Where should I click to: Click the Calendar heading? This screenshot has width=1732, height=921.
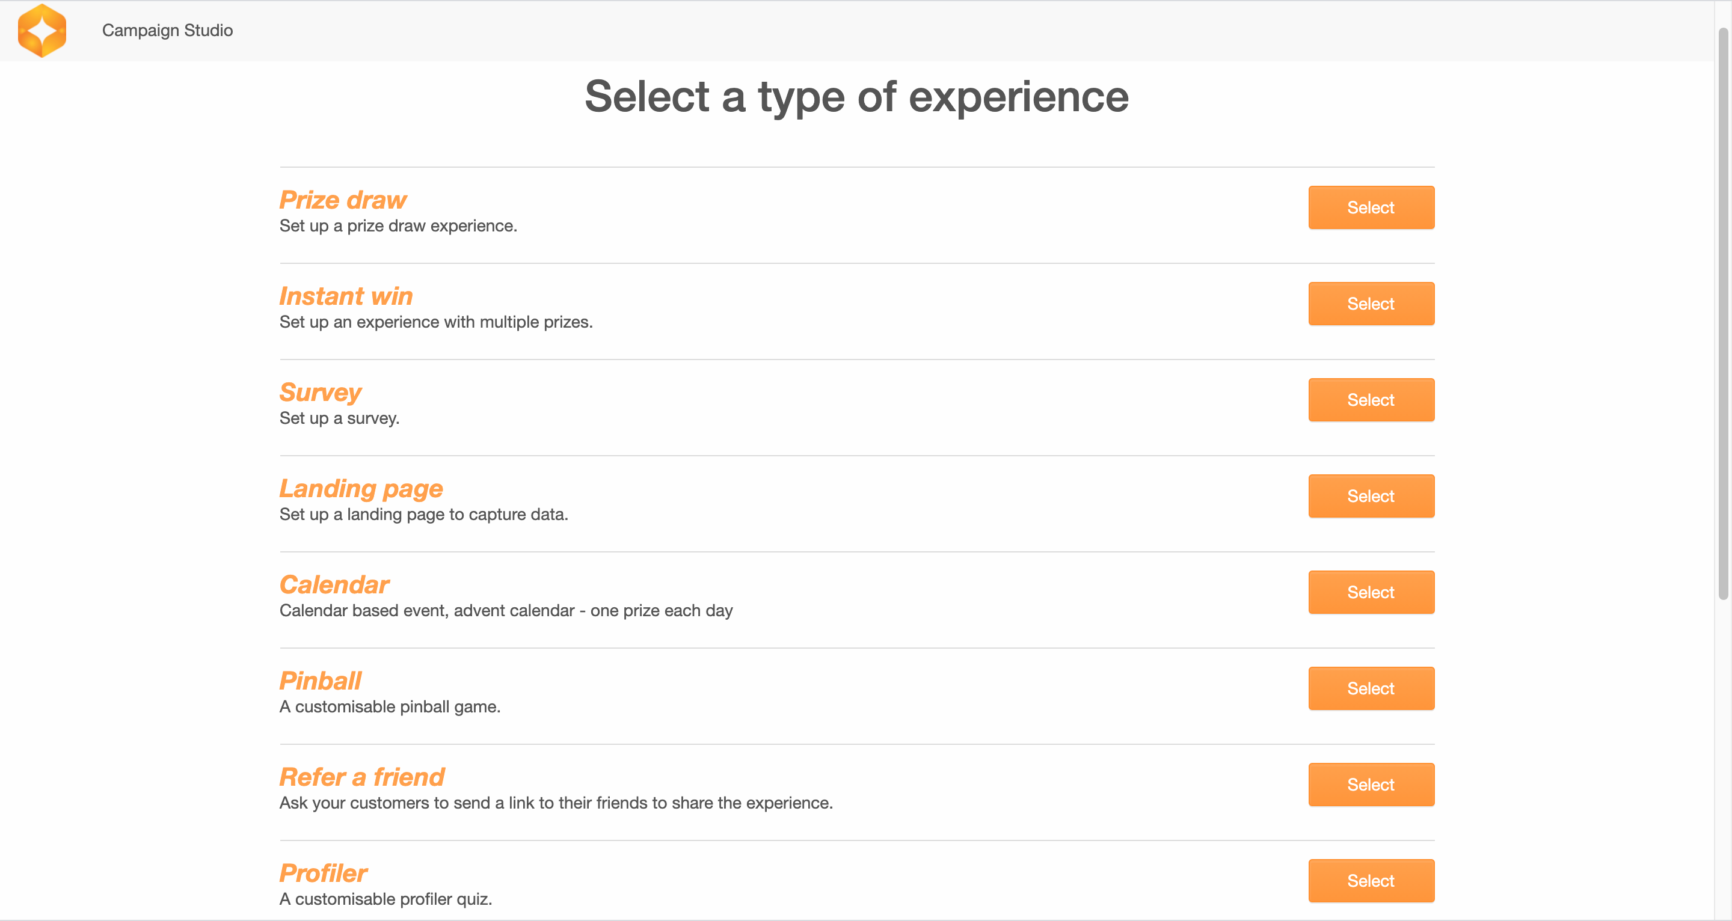[x=334, y=585]
